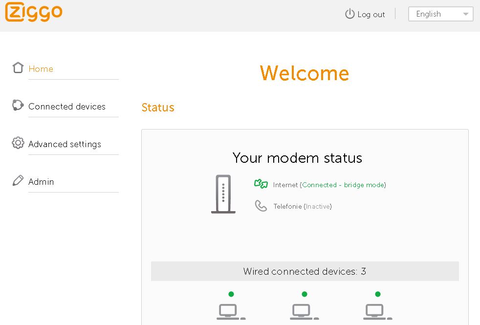Click the Wired connected devices bar
Screen dimensions: 480x325
click(305, 271)
